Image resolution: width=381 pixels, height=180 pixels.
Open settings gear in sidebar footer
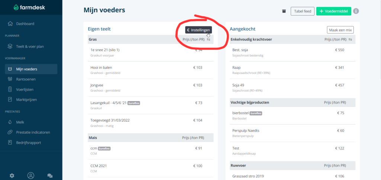point(12,176)
